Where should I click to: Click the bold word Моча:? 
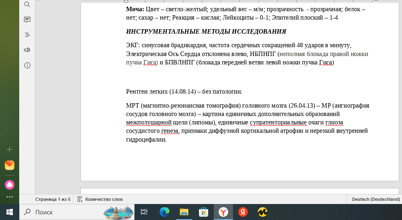[135, 10]
